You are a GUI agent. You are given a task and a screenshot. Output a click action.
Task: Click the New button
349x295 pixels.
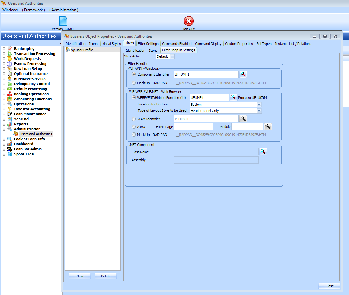point(80,276)
